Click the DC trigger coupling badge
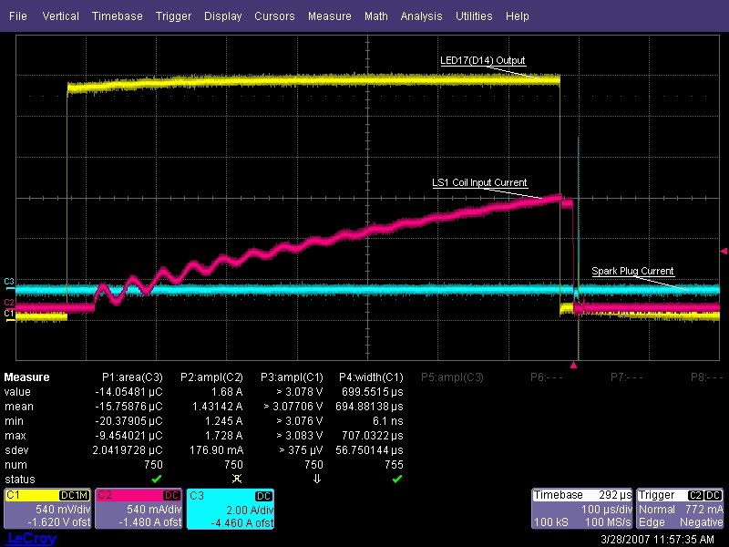 pos(714,495)
